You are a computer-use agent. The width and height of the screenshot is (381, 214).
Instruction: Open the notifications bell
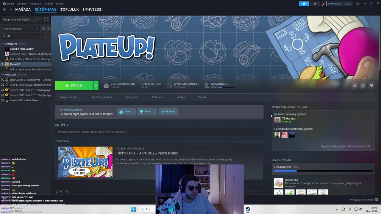pyautogui.click(x=315, y=4)
